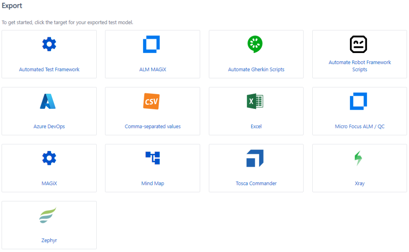
Task: Click the Automate Gherkin Scripts label
Action: (256, 69)
